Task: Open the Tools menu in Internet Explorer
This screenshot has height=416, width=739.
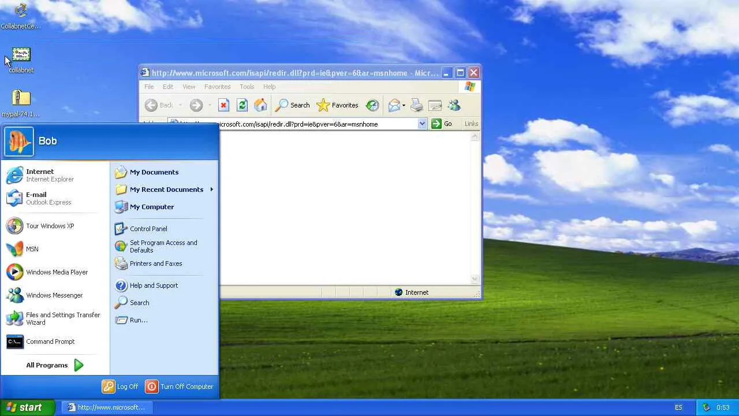Action: [x=247, y=87]
